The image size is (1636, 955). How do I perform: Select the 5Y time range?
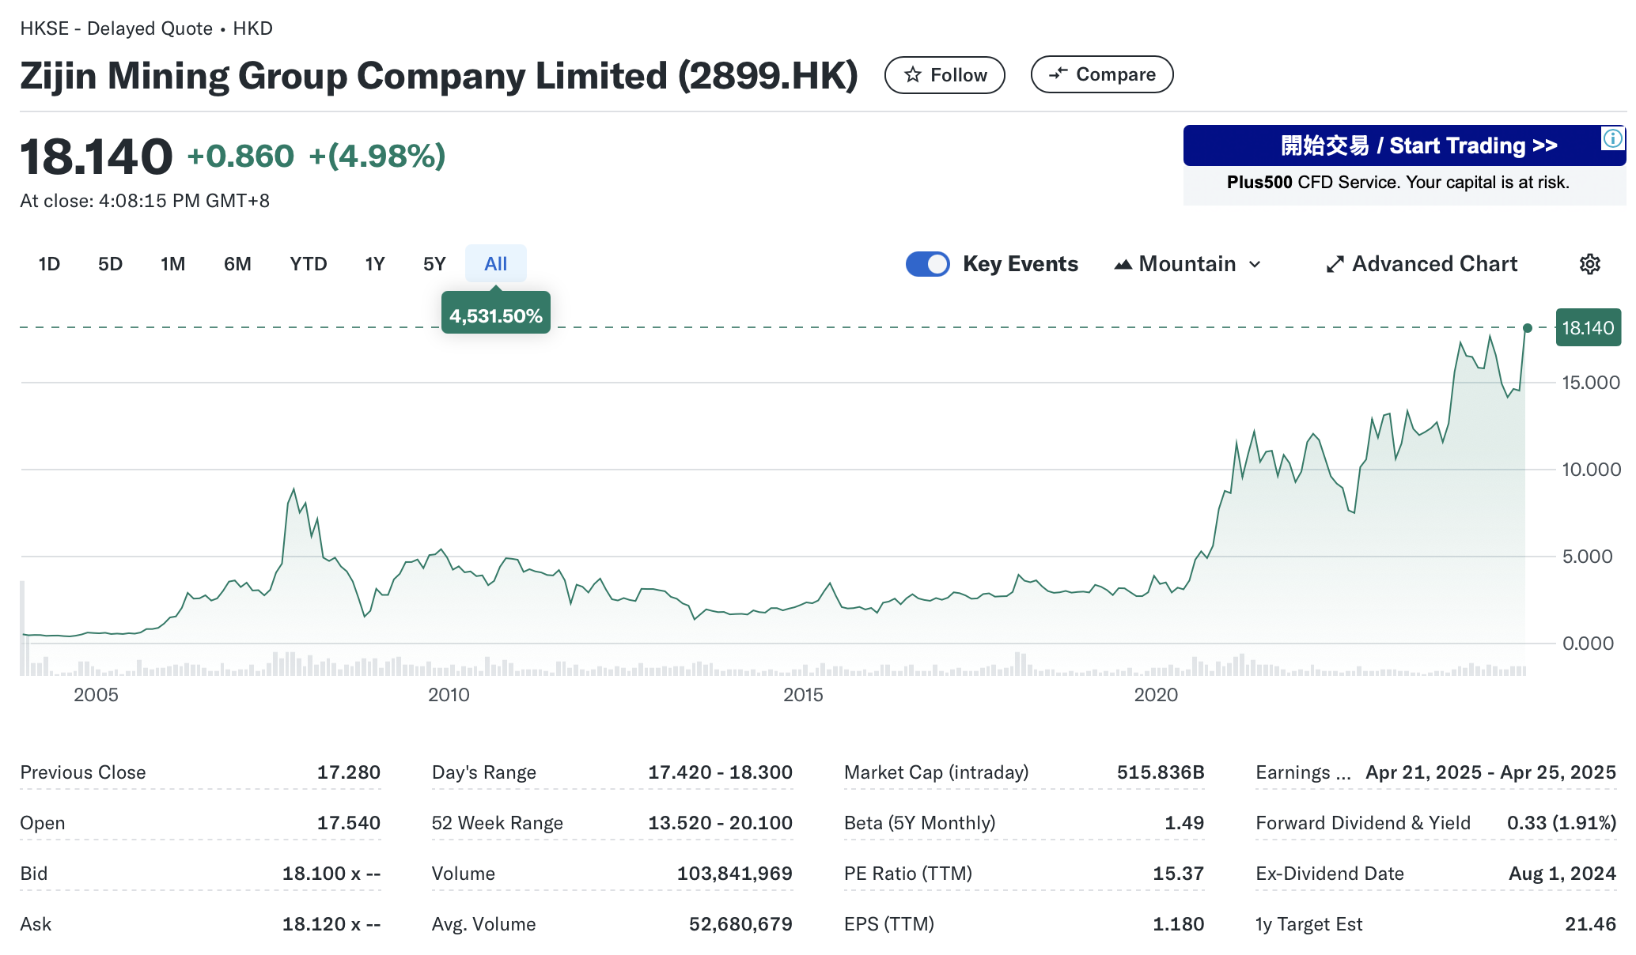[434, 264]
